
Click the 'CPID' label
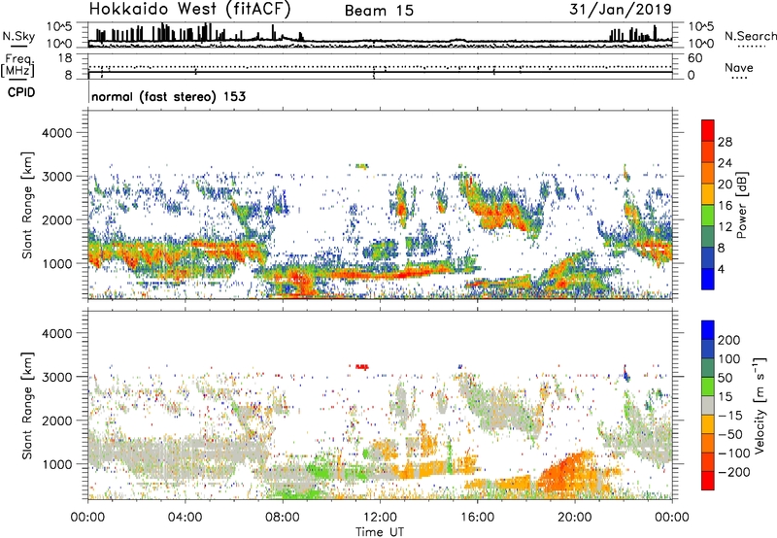(21, 92)
